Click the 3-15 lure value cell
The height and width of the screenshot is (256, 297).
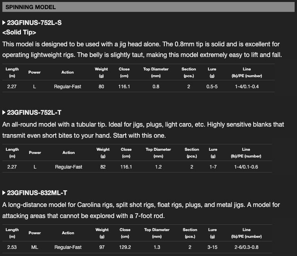212,247
